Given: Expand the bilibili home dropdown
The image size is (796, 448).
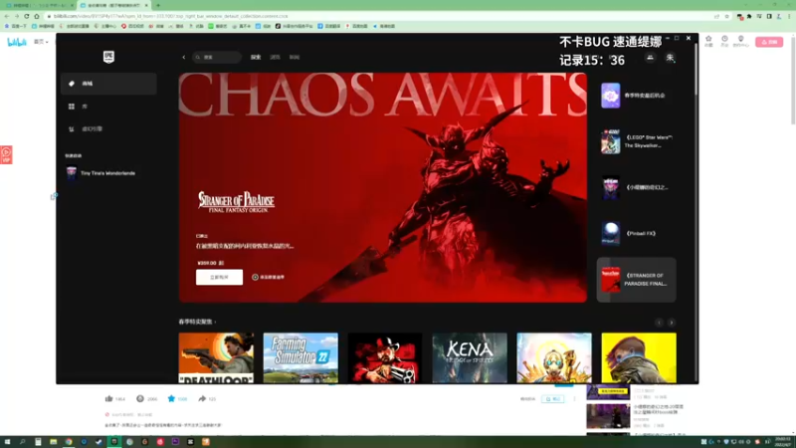Looking at the screenshot, I should tap(41, 42).
